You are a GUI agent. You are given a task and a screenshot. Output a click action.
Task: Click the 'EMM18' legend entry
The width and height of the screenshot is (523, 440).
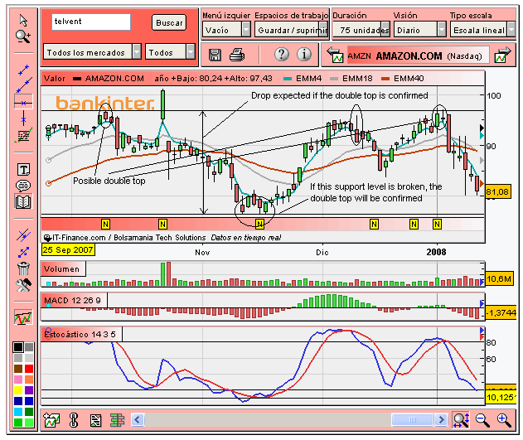[x=351, y=79]
